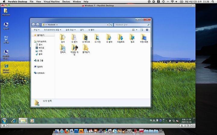Click the Parallels power button
The image size is (217, 135).
pos(4,126)
